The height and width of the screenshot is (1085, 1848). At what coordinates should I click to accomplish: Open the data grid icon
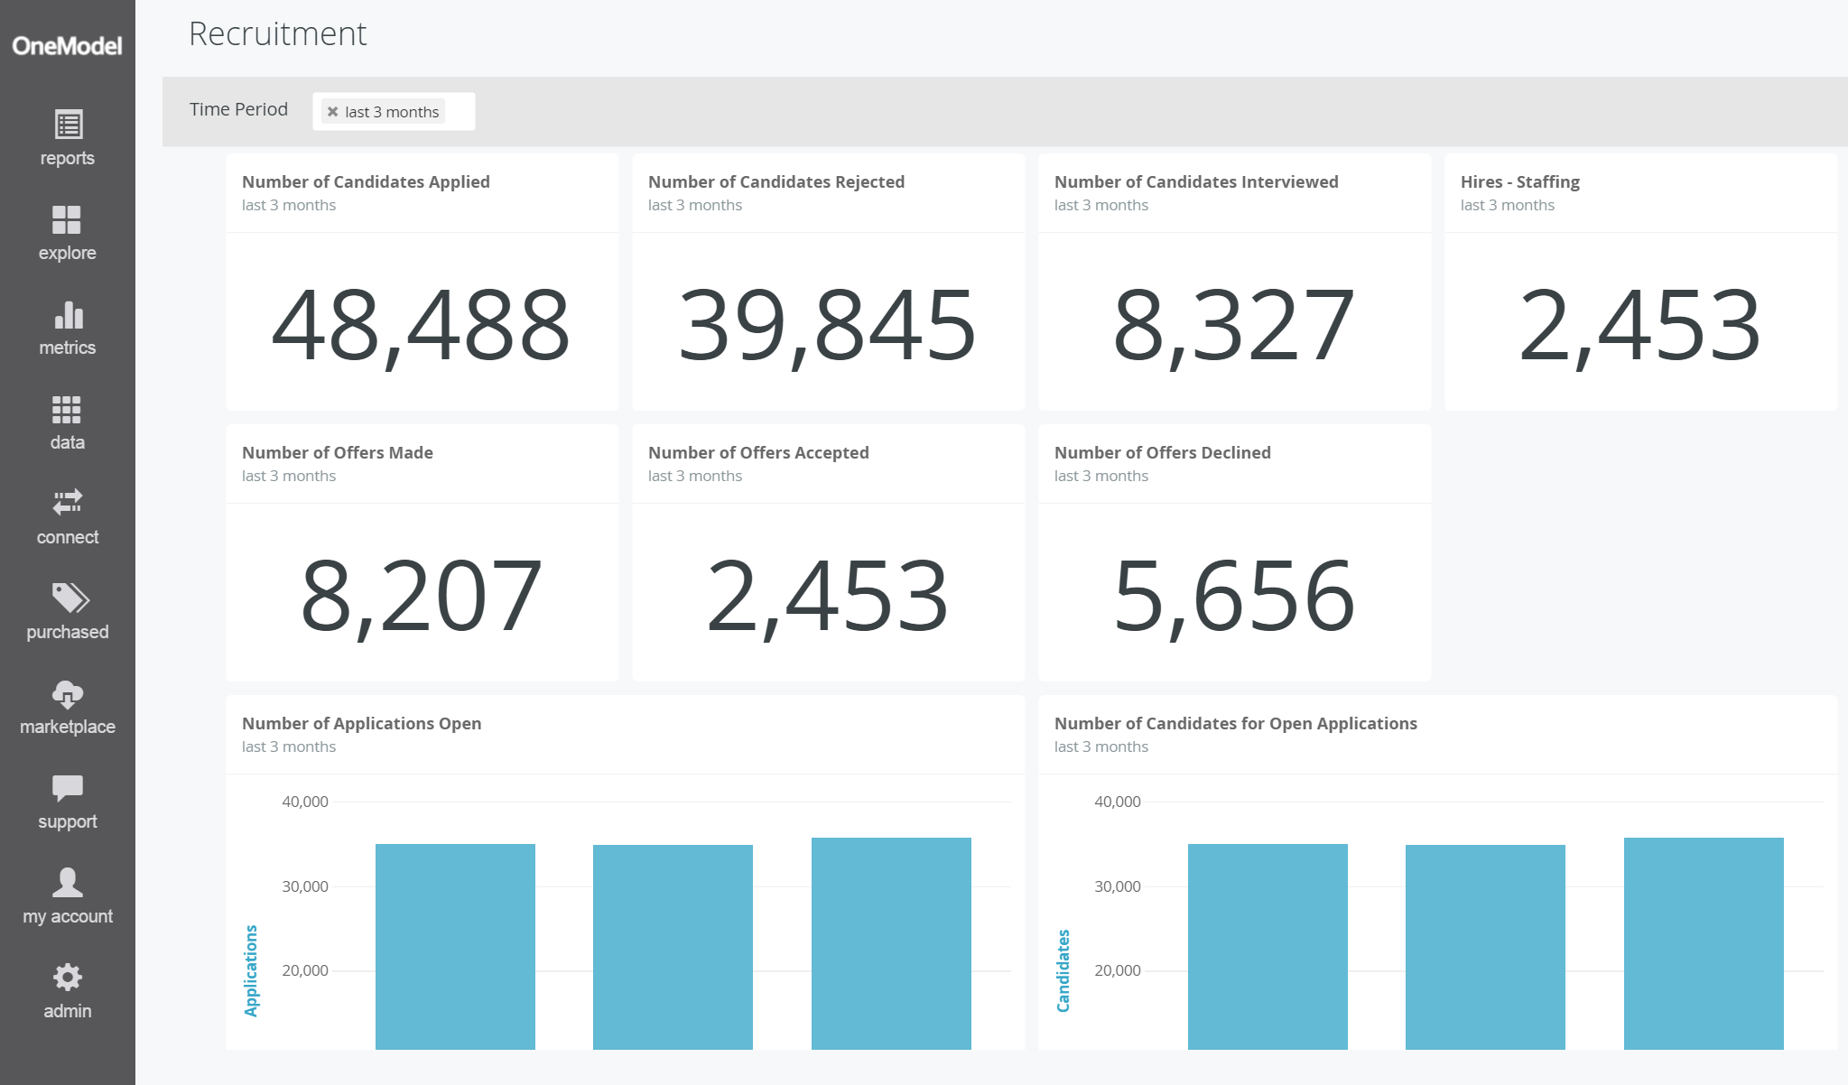pyautogui.click(x=67, y=409)
